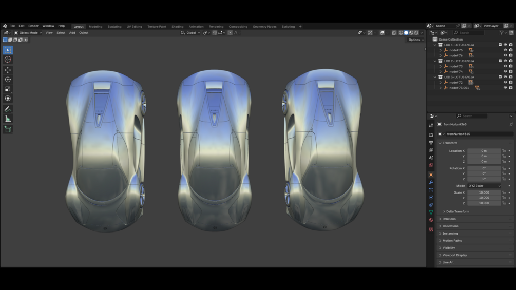516x290 pixels.
Task: Click the Scale X value field
Action: click(x=484, y=192)
